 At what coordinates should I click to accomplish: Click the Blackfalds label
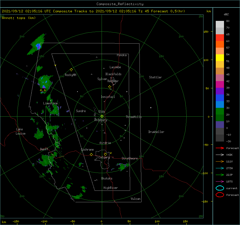click(x=113, y=74)
